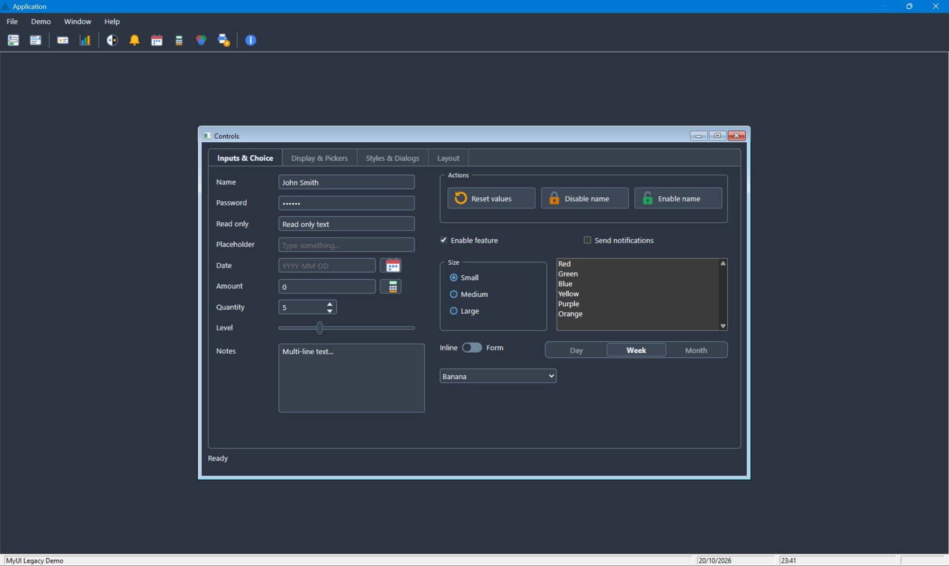Click the Read only text field

(346, 223)
